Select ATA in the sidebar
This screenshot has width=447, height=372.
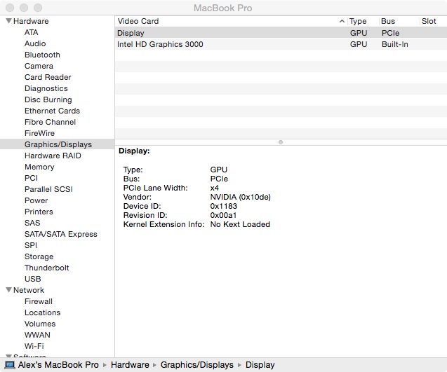point(32,32)
